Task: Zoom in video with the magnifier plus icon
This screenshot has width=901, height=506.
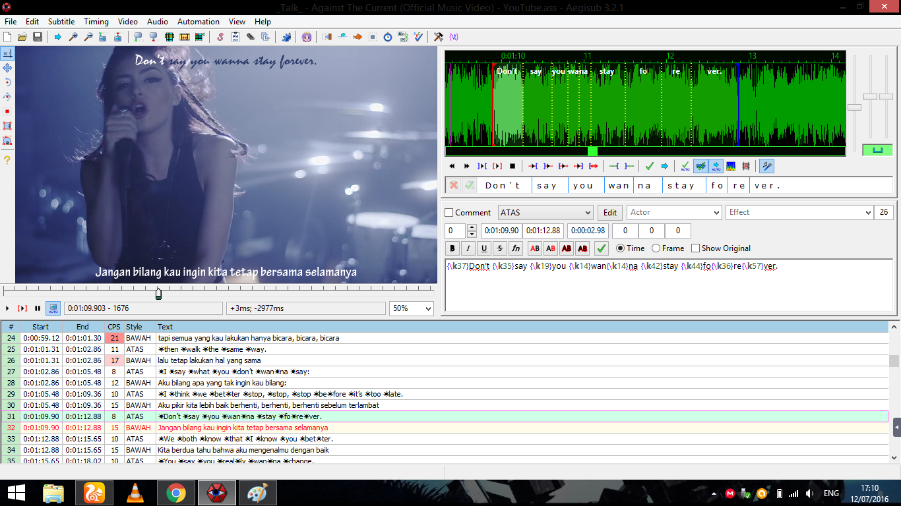Action: [x=73, y=37]
